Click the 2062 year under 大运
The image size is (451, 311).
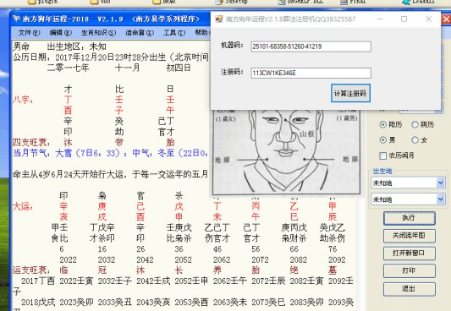pyautogui.click(x=222, y=260)
